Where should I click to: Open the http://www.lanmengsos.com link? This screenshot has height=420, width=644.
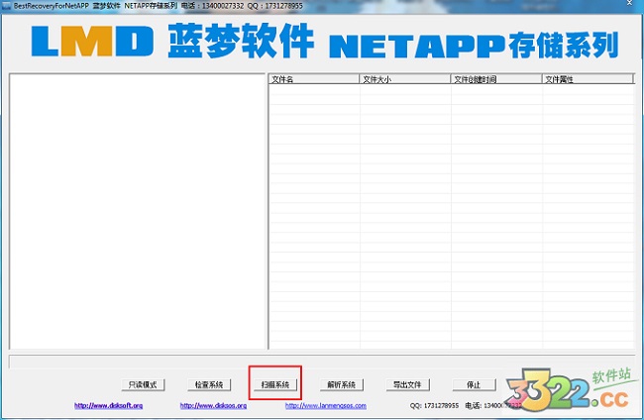tap(326, 405)
